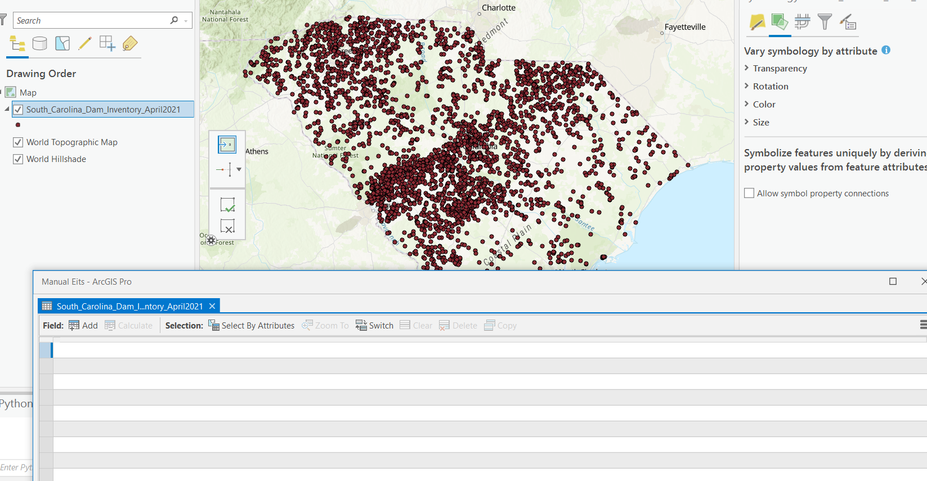Switch to List By Data Source view
Viewport: 927px width, 481px height.
pyautogui.click(x=39, y=43)
